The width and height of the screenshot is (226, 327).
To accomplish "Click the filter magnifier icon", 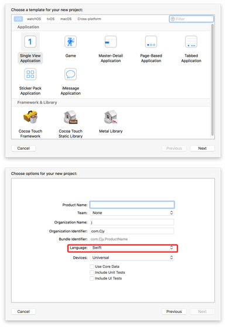I will [x=173, y=19].
